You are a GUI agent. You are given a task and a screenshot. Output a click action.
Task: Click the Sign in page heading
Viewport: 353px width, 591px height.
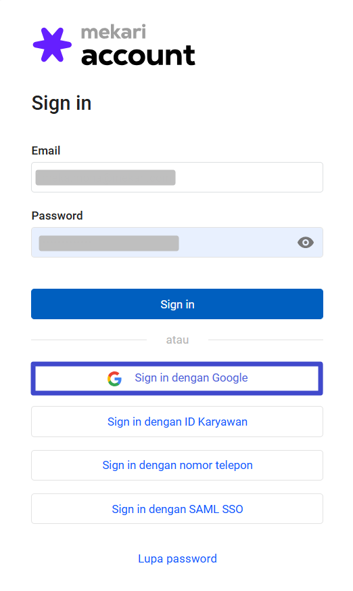[62, 104]
